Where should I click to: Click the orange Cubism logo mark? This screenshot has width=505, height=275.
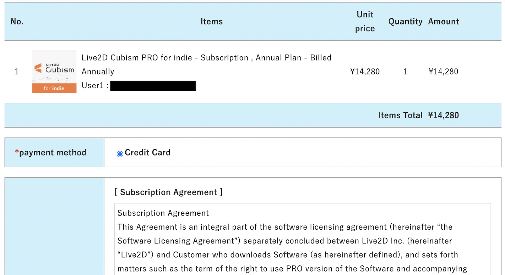click(38, 68)
